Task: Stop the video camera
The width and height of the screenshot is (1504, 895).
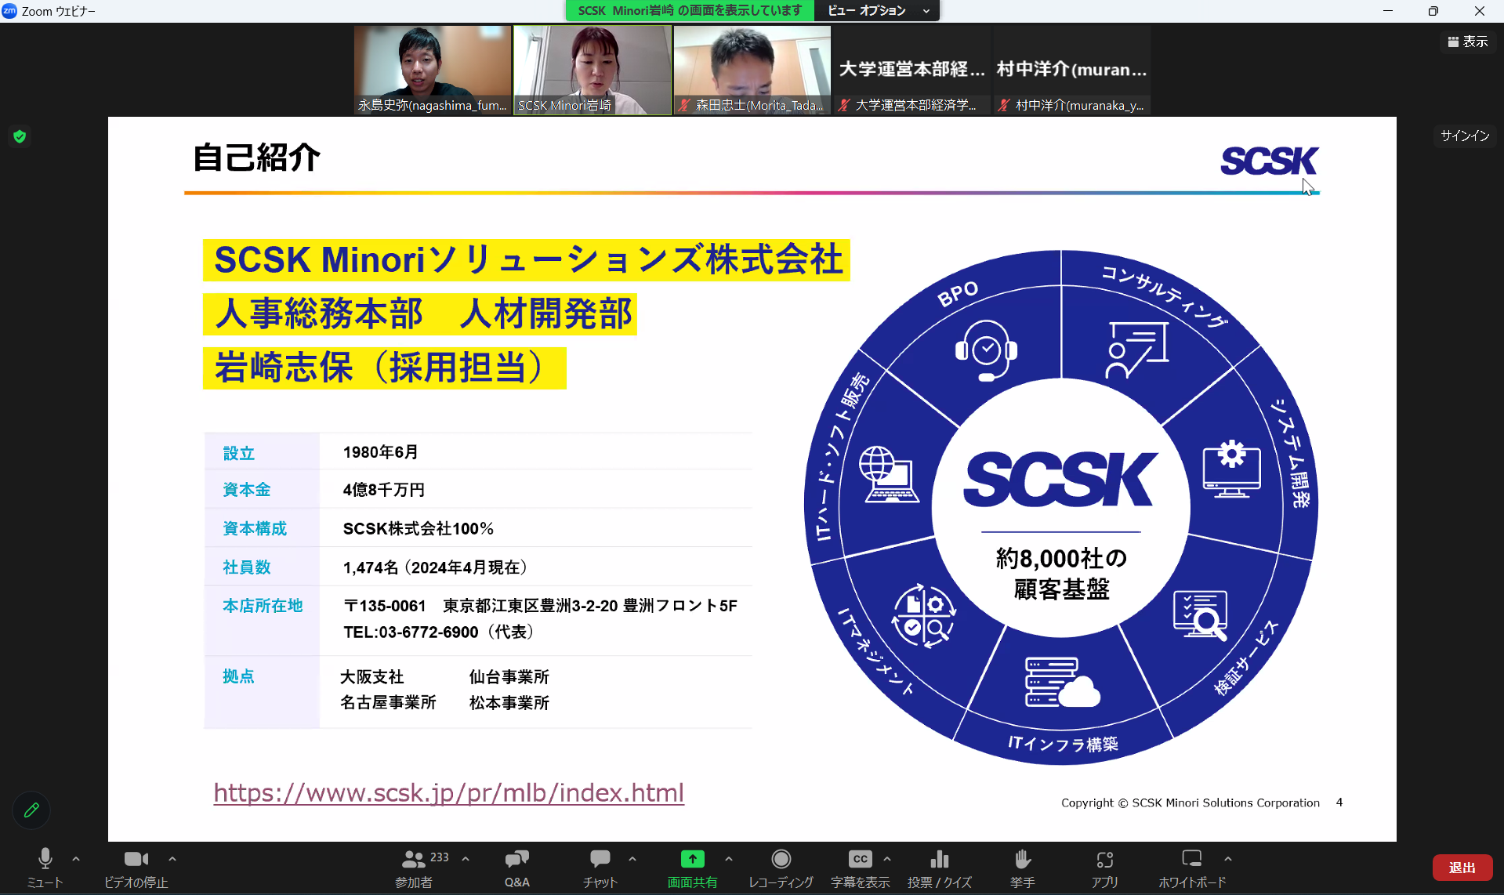Action: [x=136, y=868]
